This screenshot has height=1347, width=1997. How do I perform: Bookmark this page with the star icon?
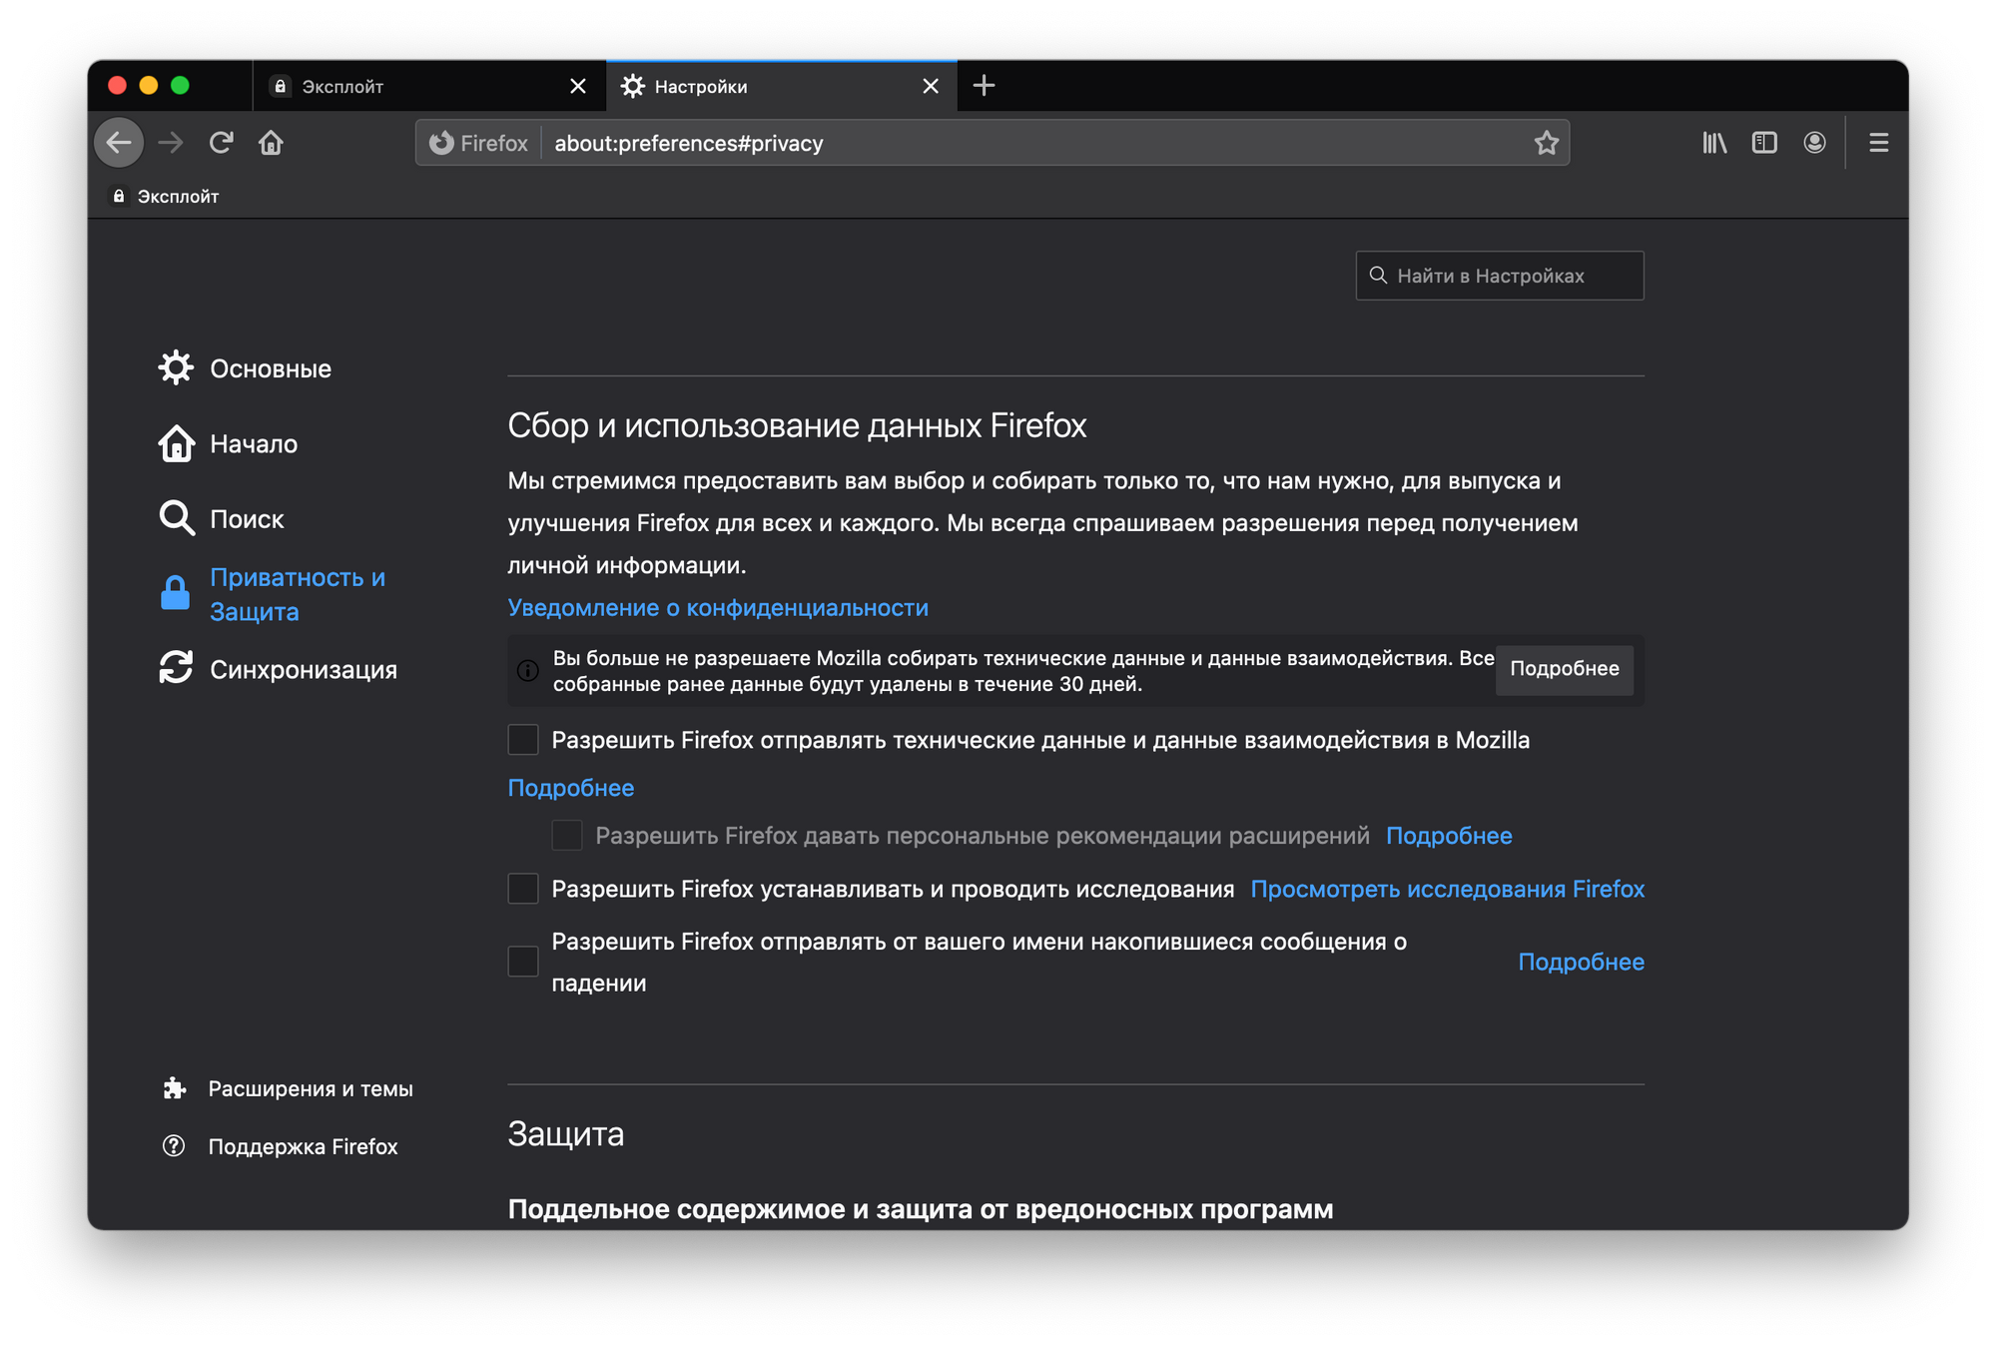tap(1546, 143)
